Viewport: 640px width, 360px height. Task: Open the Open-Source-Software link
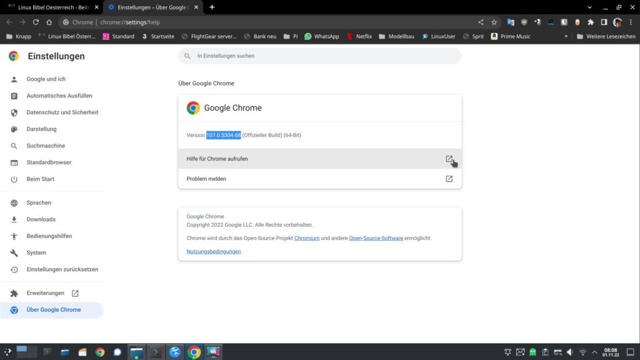coord(376,238)
